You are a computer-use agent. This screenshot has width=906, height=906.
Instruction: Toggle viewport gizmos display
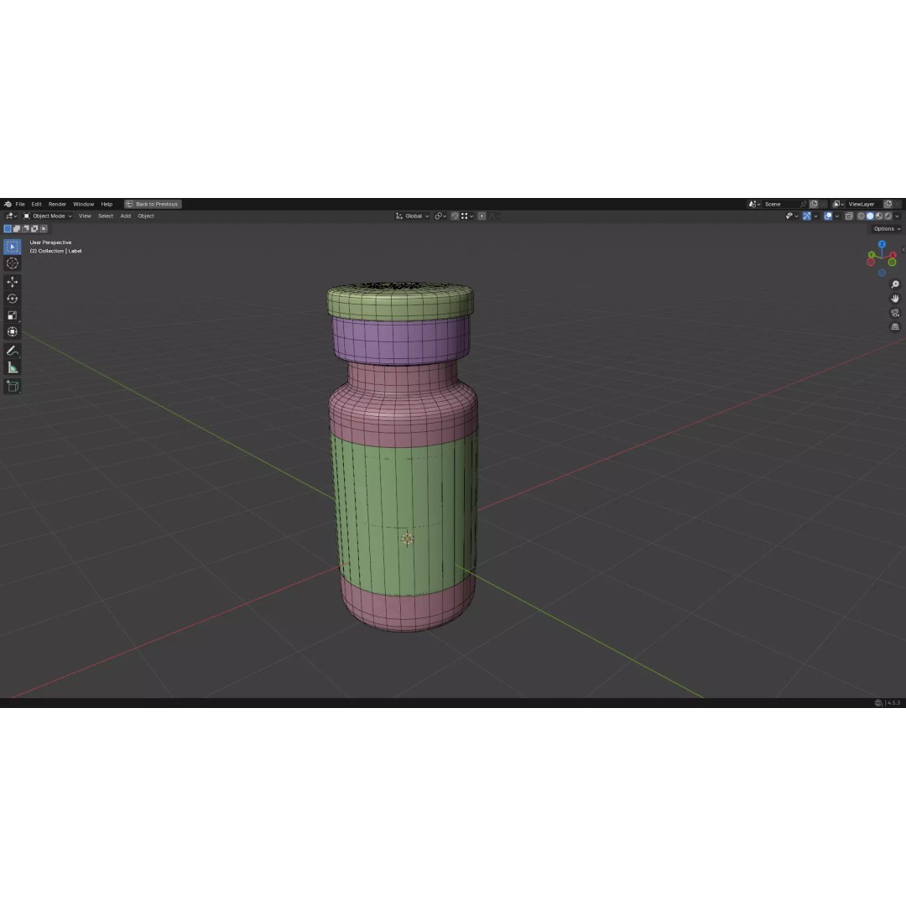[x=807, y=216]
